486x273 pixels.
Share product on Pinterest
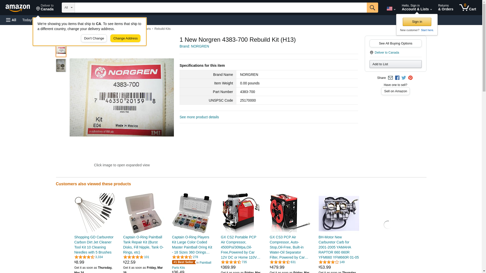(410, 78)
